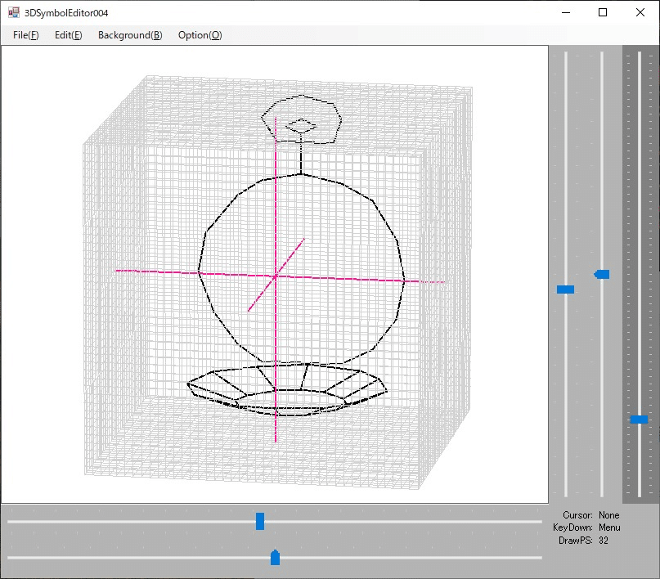Click the 'KeyDown:' status label
The image size is (660, 579).
click(572, 527)
